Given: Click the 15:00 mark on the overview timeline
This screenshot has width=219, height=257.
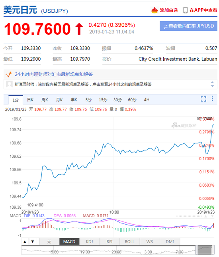Looking at the screenshot, I should 54,252.
